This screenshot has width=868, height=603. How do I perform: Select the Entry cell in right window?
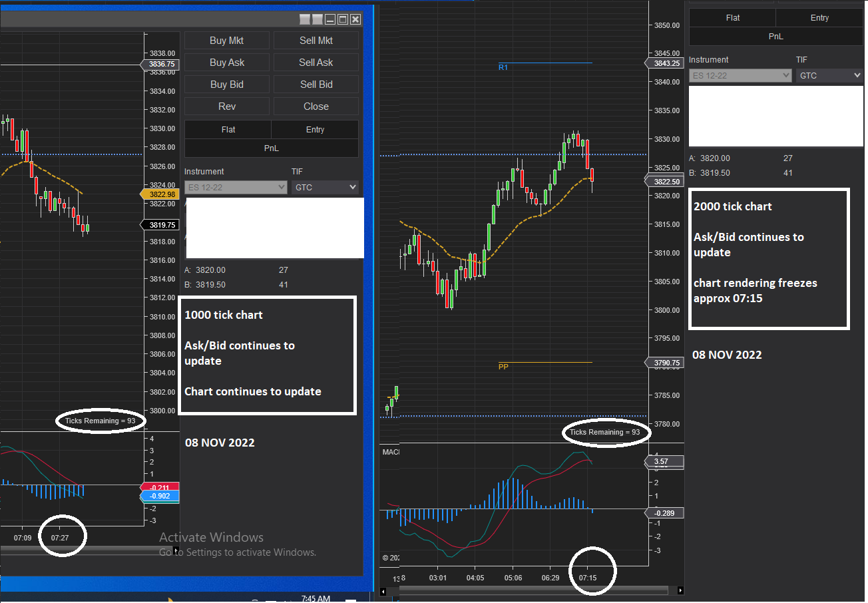pyautogui.click(x=819, y=18)
